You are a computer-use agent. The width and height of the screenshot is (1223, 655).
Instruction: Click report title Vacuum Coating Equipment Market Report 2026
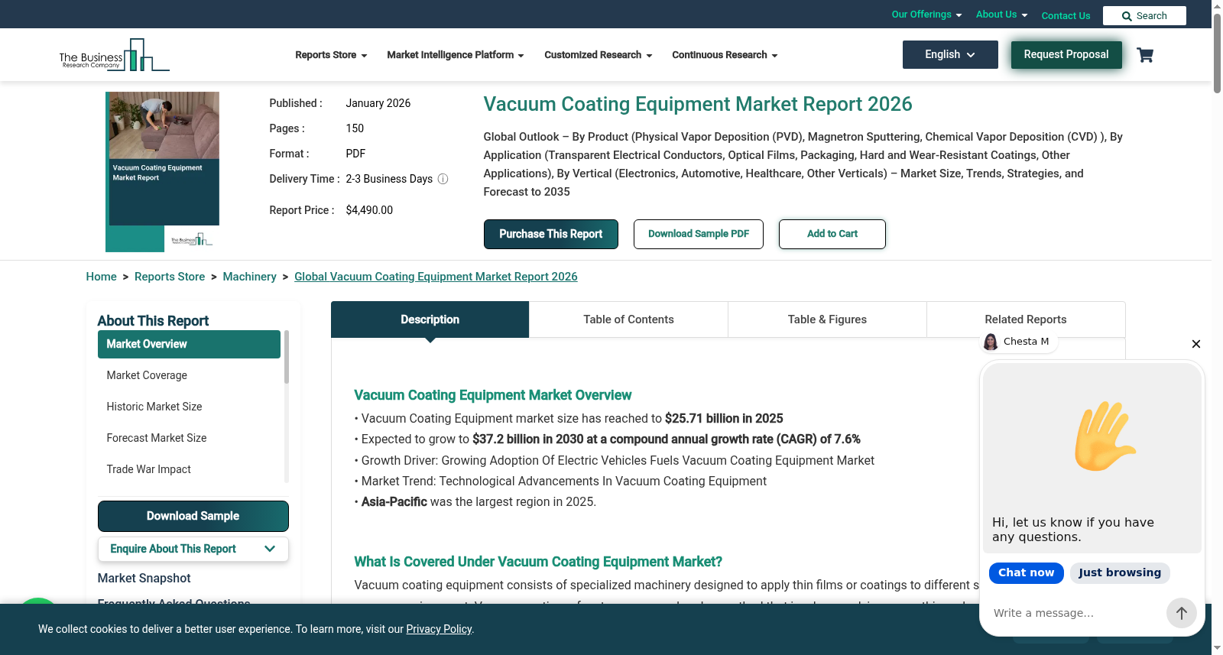(x=698, y=104)
